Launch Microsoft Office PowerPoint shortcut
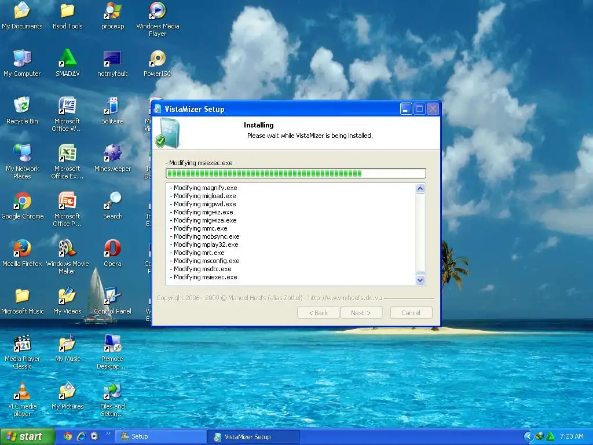The height and width of the screenshot is (445, 593). (x=67, y=209)
